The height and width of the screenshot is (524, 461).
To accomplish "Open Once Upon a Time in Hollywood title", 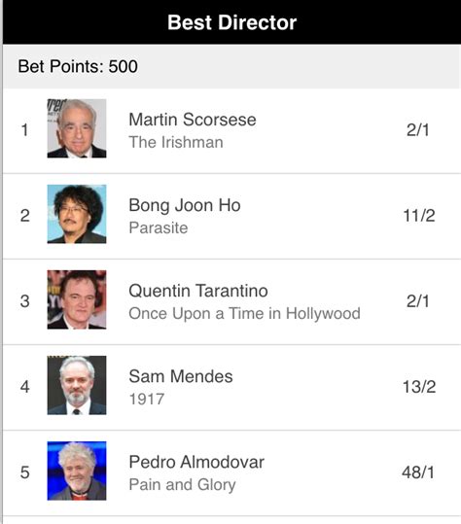I will (x=245, y=314).
